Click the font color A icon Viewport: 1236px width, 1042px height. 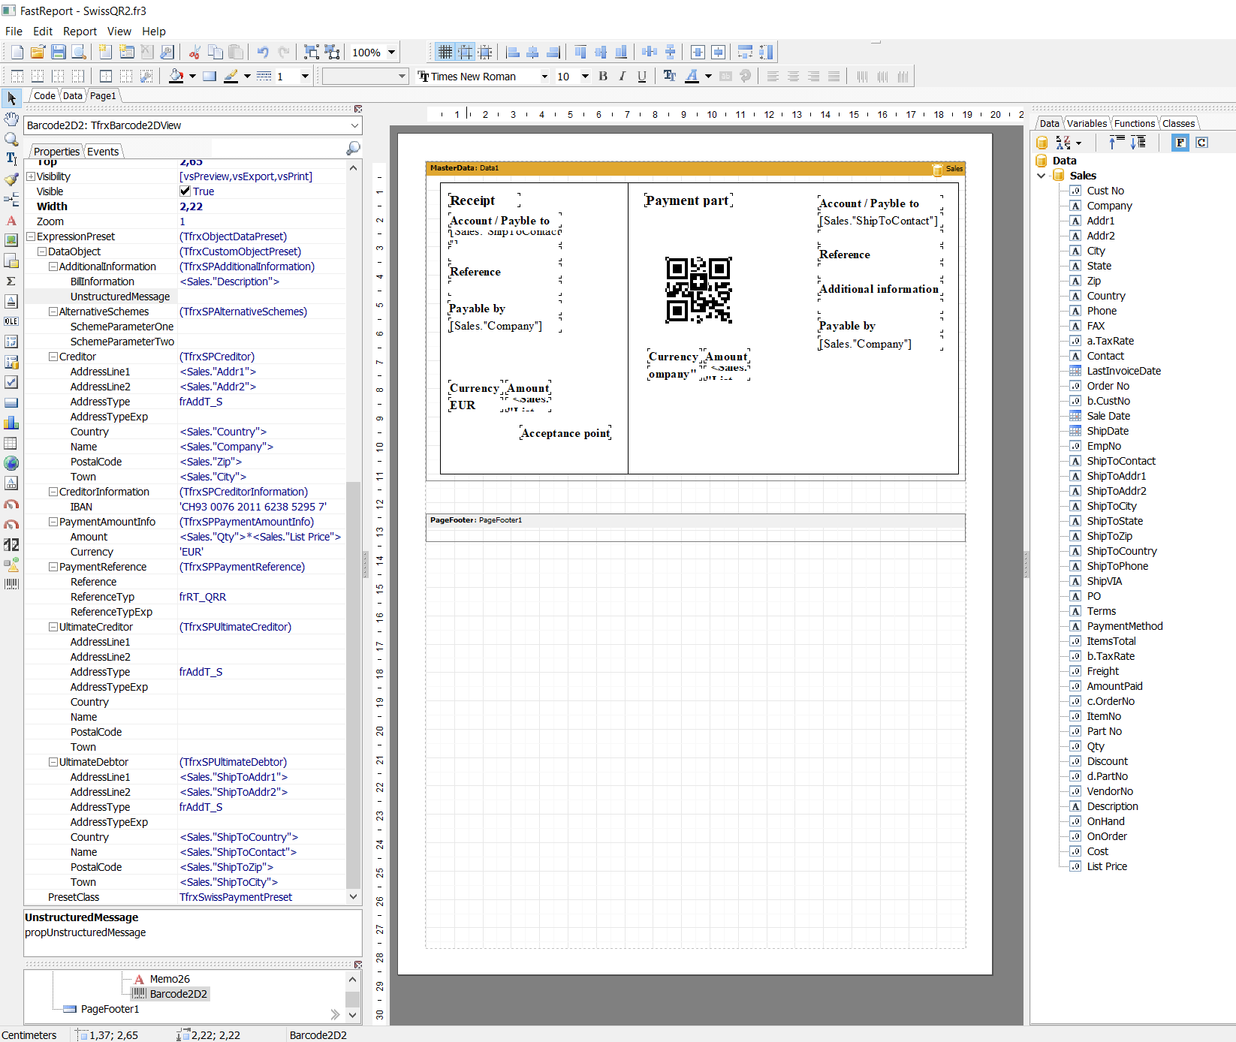(x=692, y=76)
